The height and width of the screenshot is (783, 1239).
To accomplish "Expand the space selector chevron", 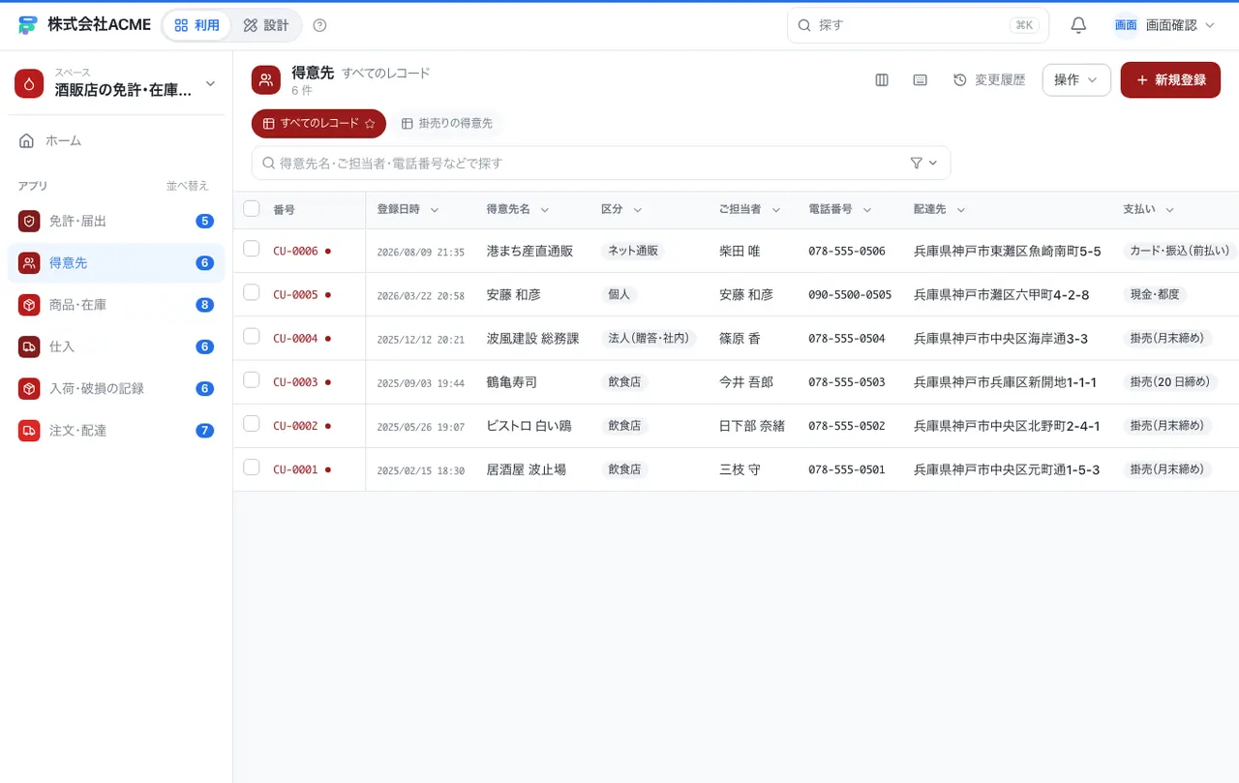I will [x=210, y=84].
